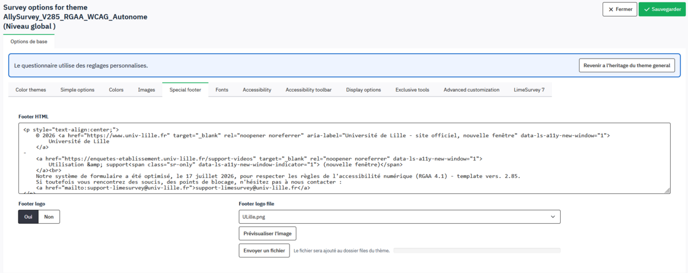688x273 pixels.
Task: Click inside the Footer HTML textarea
Action: (344, 158)
